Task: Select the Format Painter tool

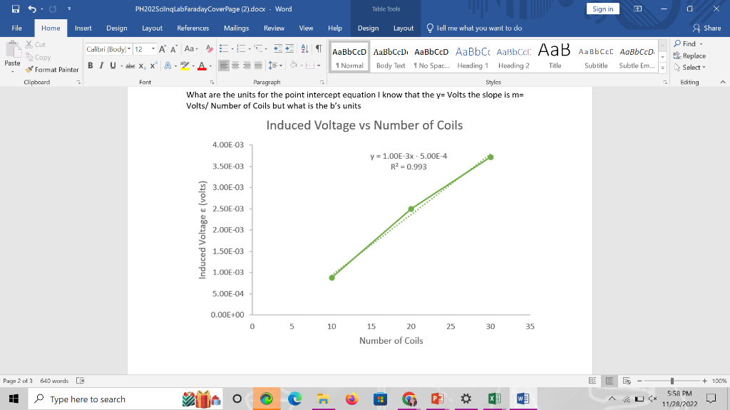Action: point(52,70)
